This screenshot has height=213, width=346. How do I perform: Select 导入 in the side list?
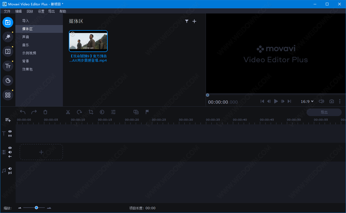[x=39, y=21]
